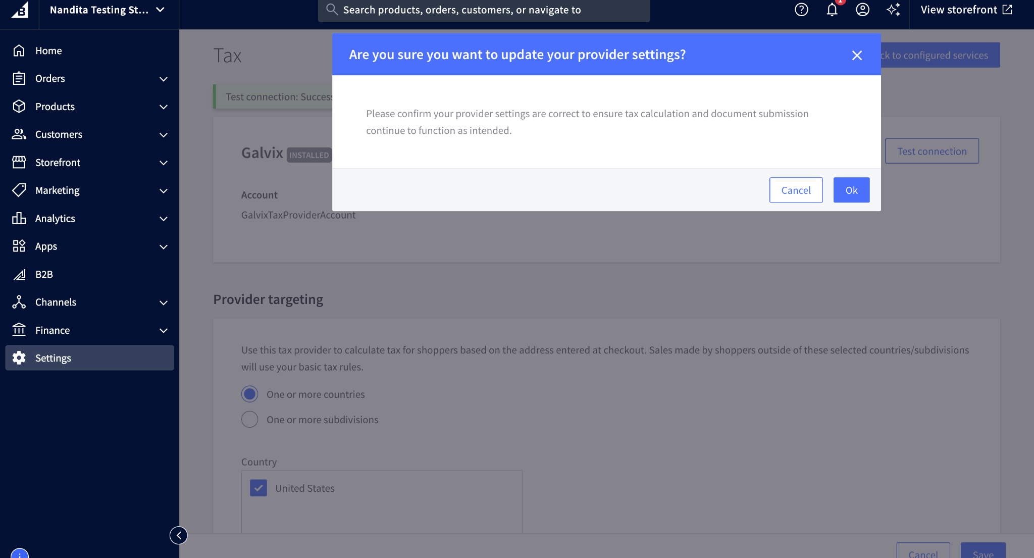
Task: Close the provider settings dialog
Action: [x=857, y=55]
